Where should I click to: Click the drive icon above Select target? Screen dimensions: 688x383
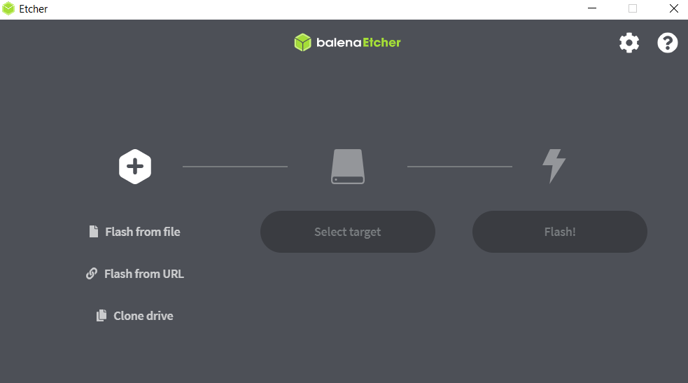348,167
